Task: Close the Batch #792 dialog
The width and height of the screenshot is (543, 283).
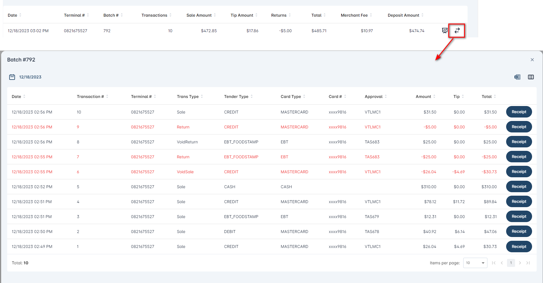Action: tap(532, 59)
